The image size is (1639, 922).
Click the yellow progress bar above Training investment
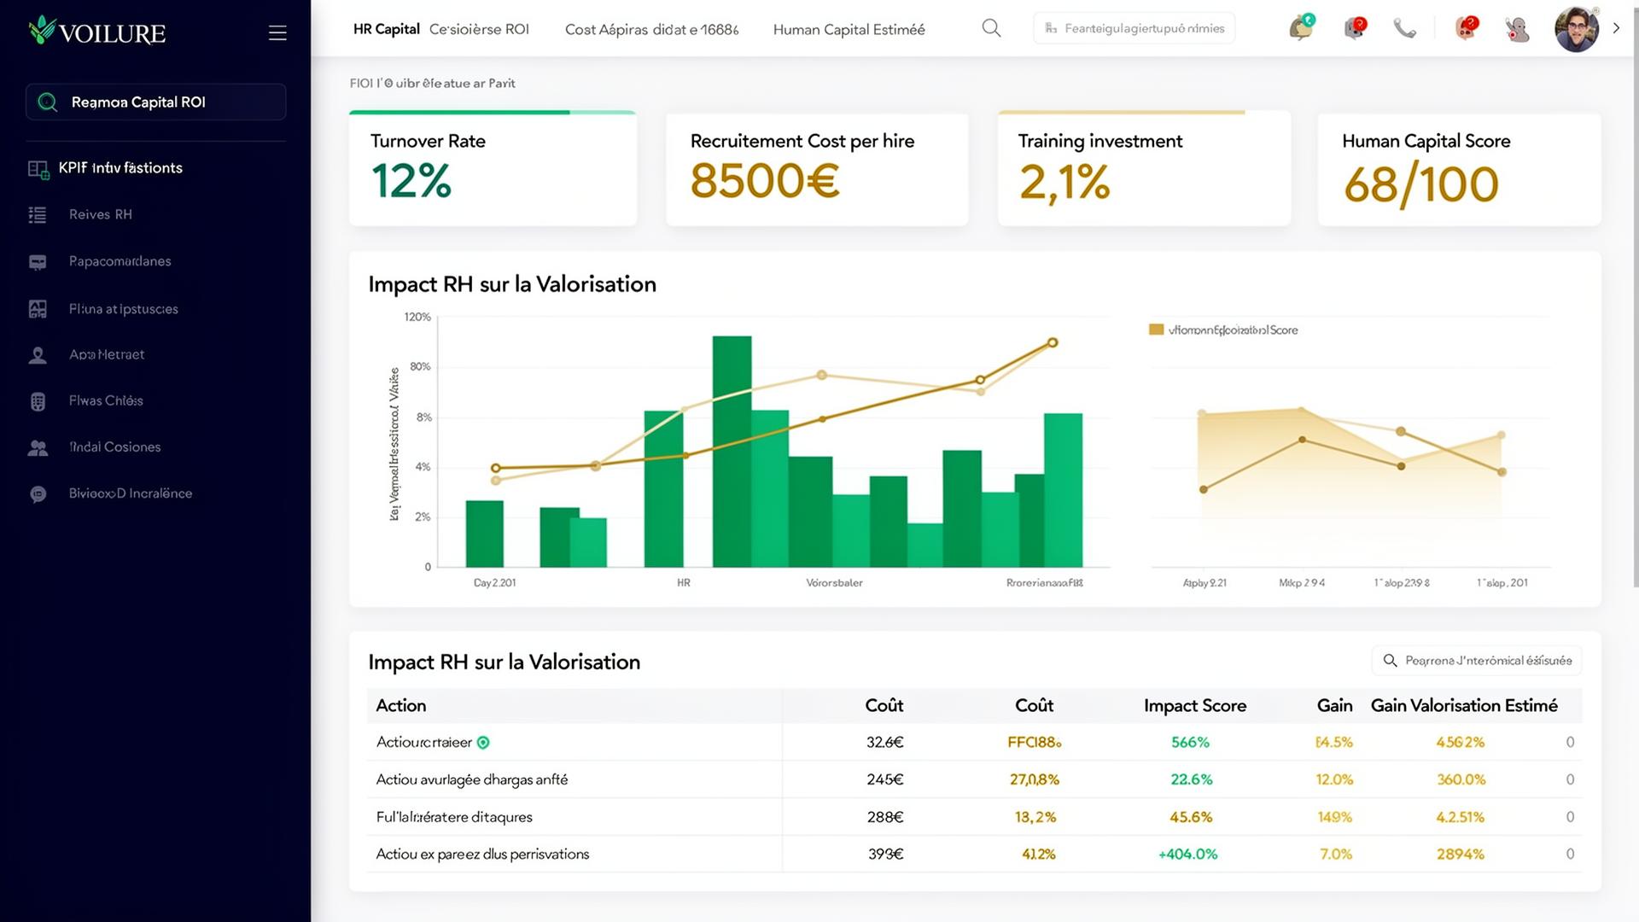[1123, 112]
